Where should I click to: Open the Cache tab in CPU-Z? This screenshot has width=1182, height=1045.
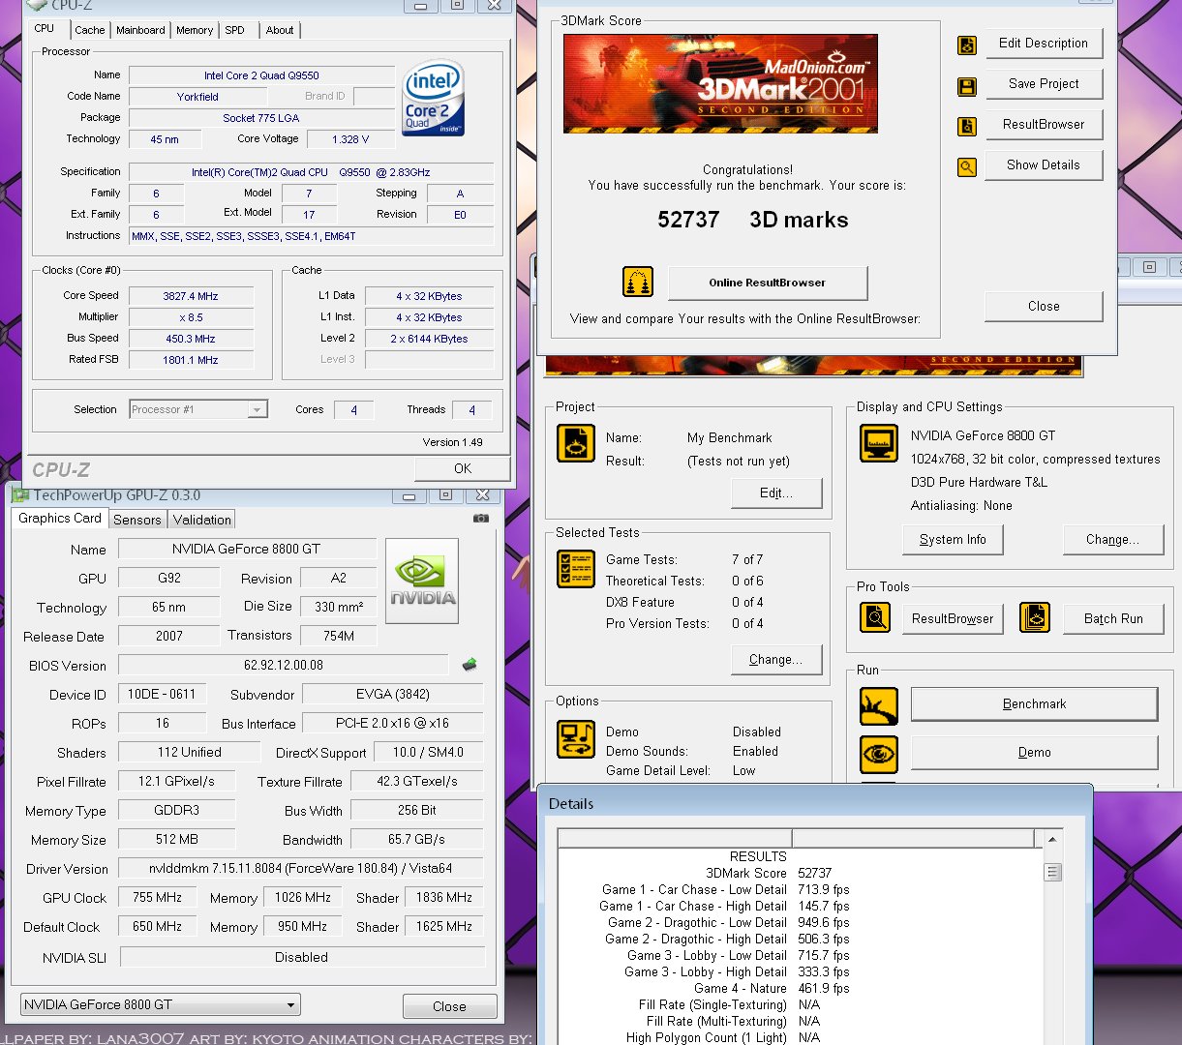(89, 30)
